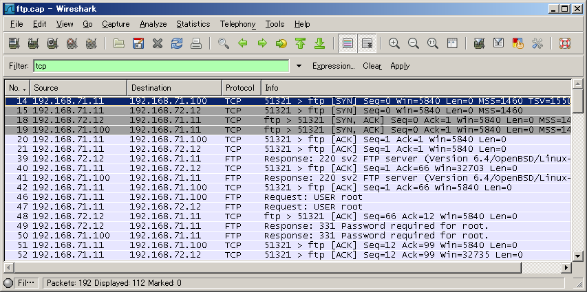Select packet 19 SYN, ACK row

click(288, 130)
